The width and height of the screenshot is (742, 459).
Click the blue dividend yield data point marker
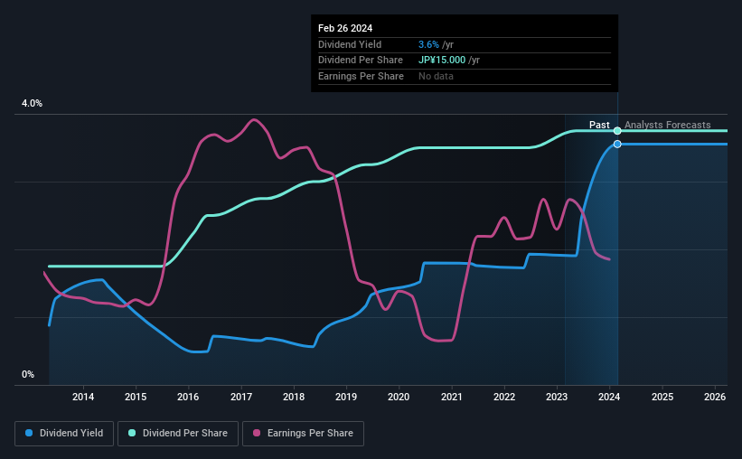pyautogui.click(x=617, y=144)
